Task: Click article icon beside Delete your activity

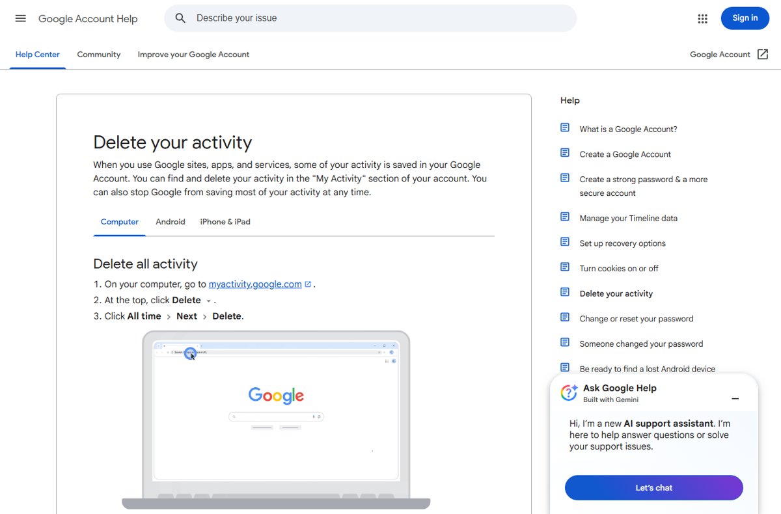Action: pyautogui.click(x=565, y=292)
